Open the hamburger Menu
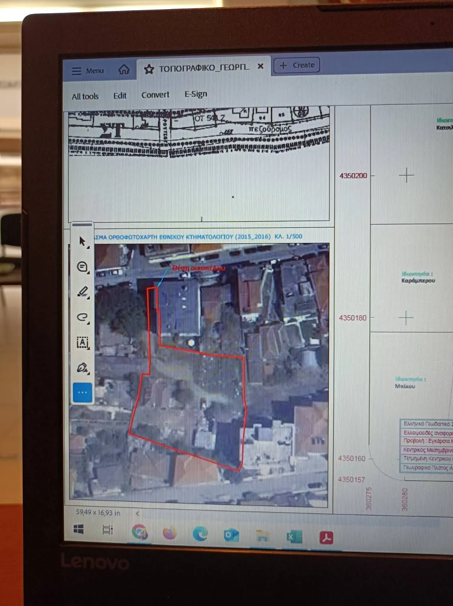The image size is (453, 606). [x=87, y=71]
